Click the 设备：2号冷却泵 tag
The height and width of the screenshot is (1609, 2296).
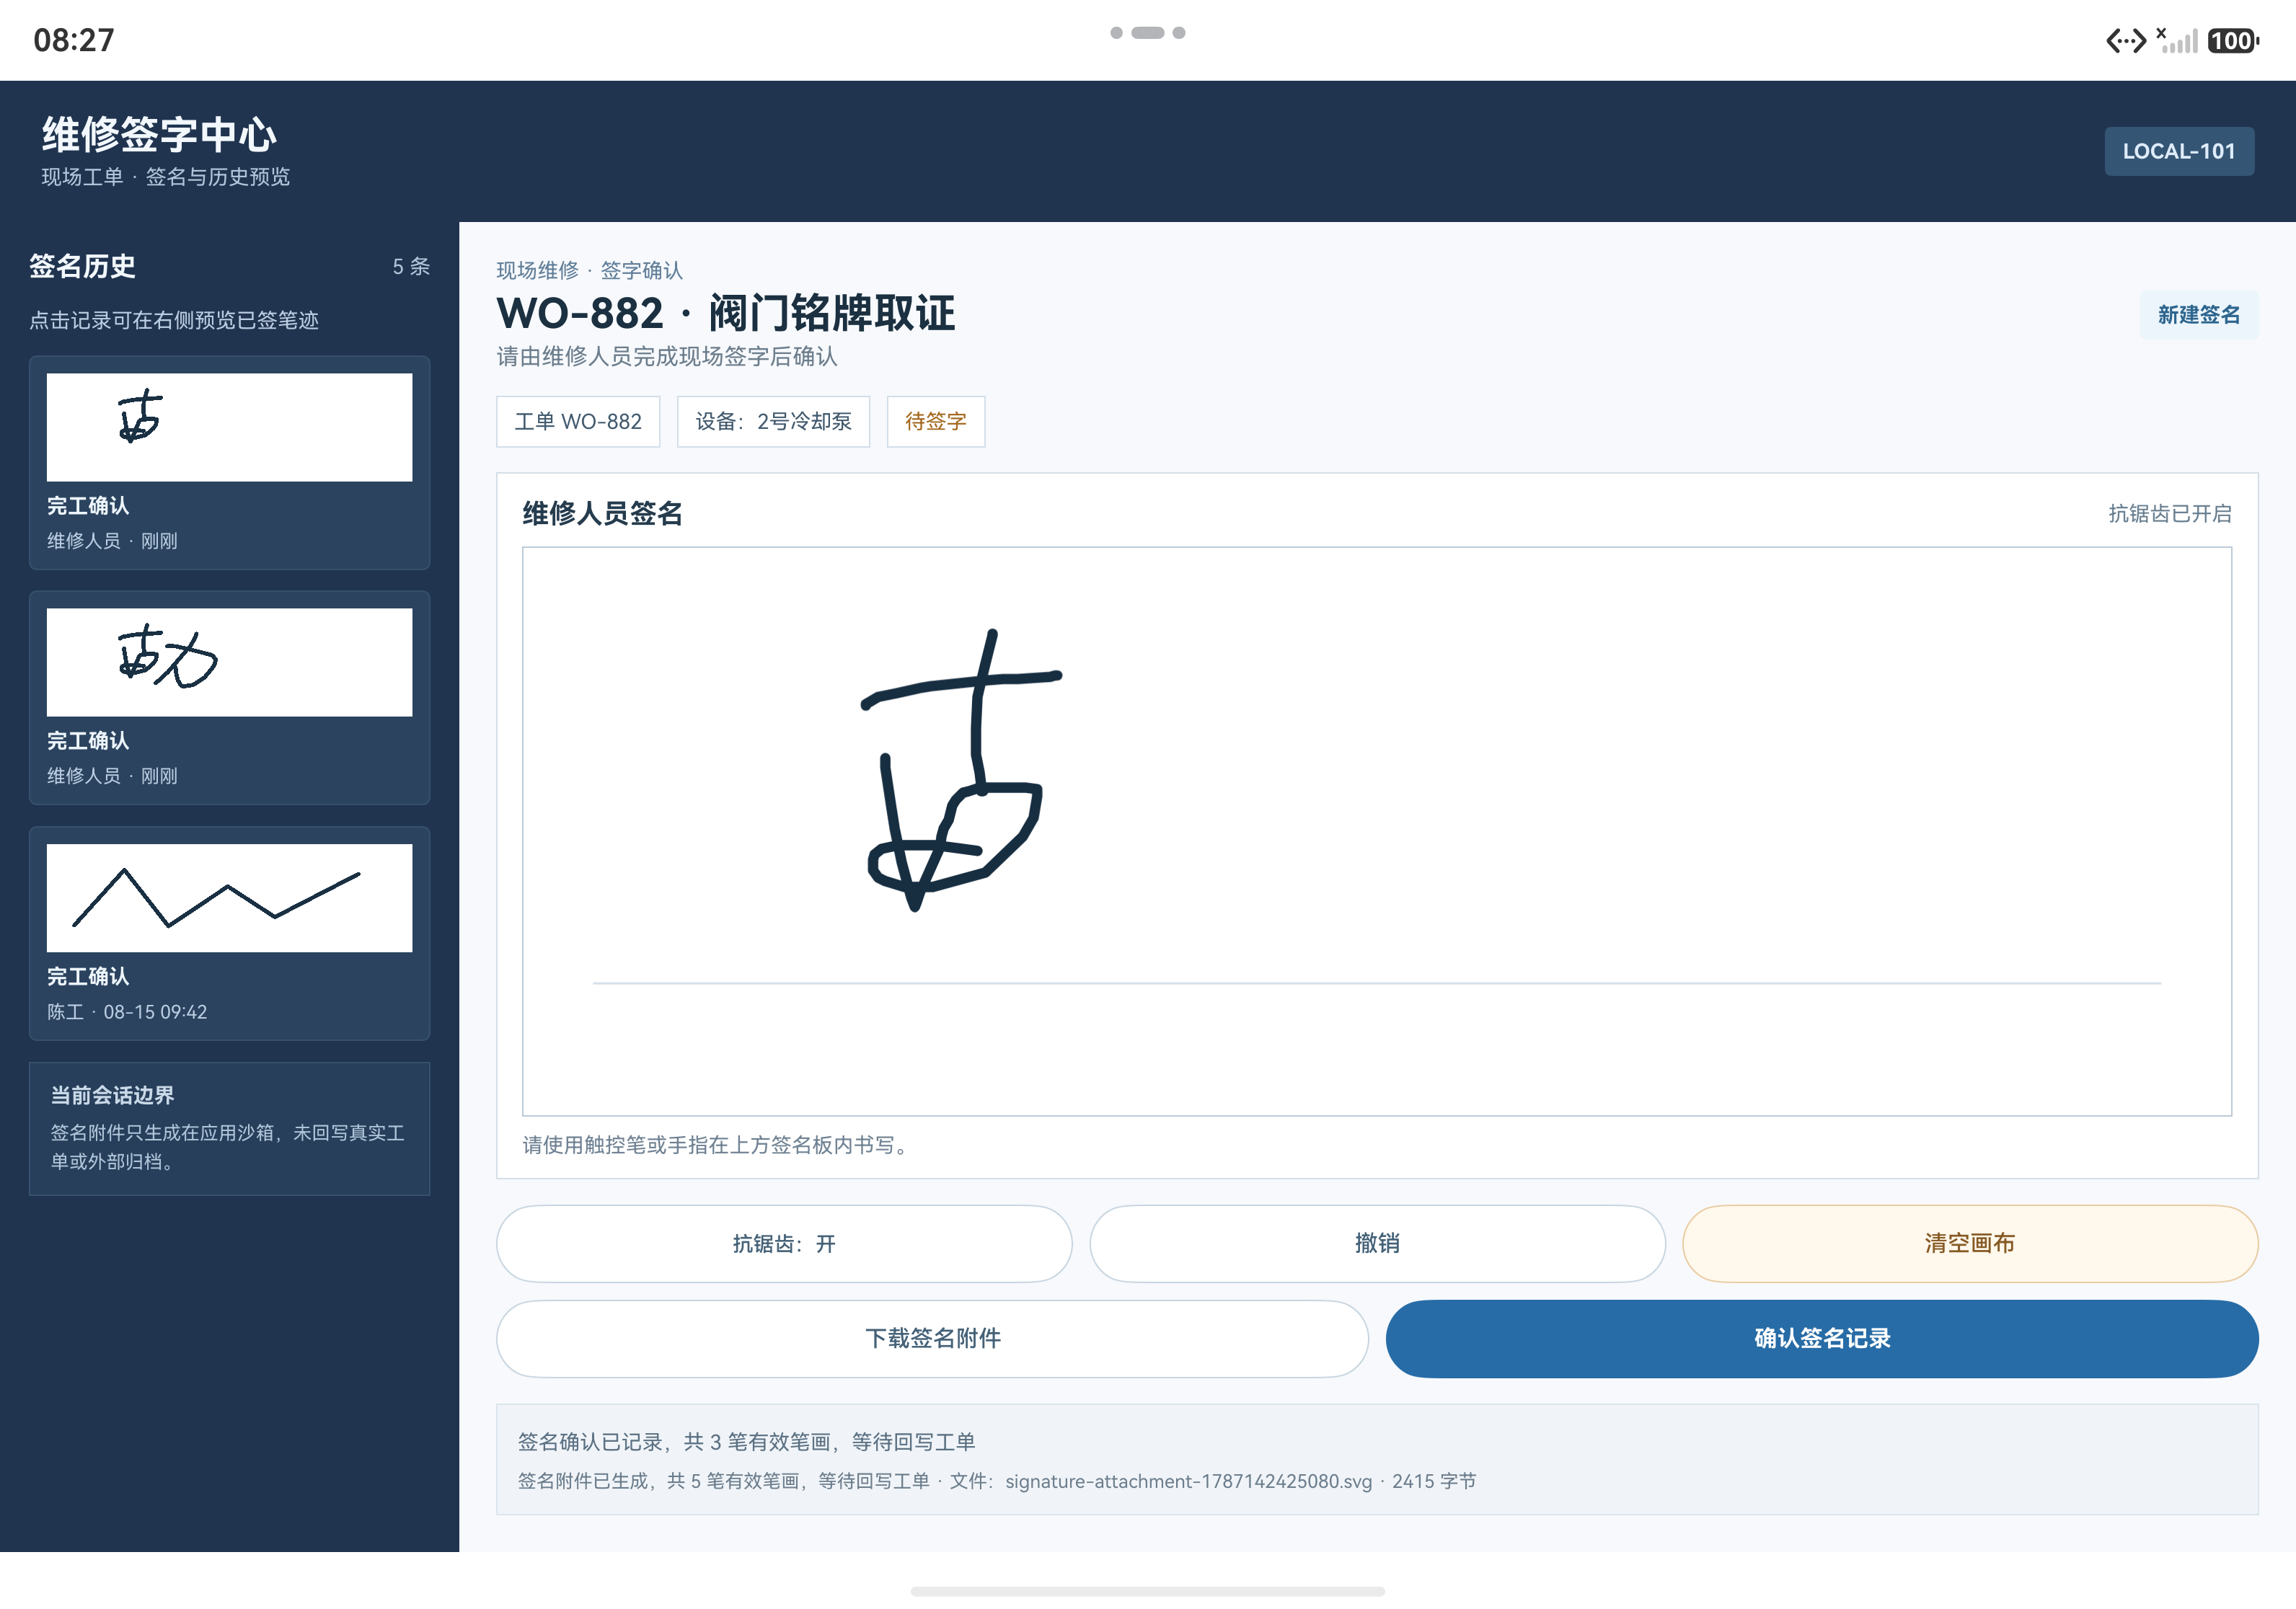773,422
